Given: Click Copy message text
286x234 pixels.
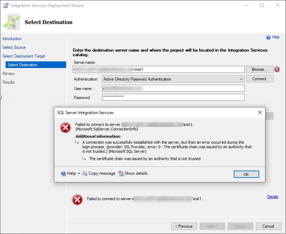Looking at the screenshot, I should tap(102, 173).
